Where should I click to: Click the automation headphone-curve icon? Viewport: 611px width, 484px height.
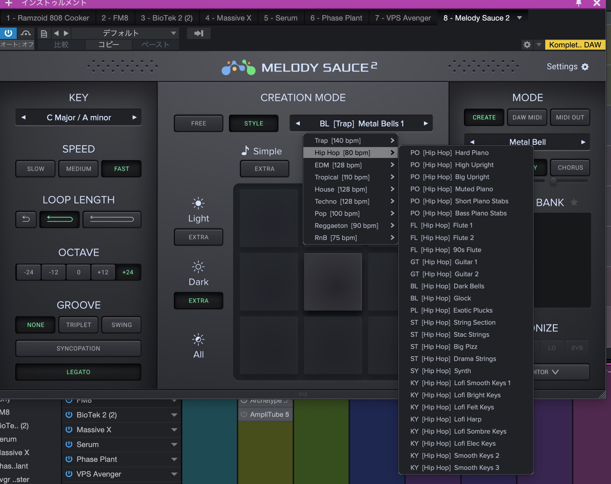pyautogui.click(x=26, y=33)
